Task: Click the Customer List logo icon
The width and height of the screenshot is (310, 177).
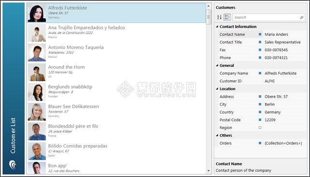Action: click(x=13, y=165)
